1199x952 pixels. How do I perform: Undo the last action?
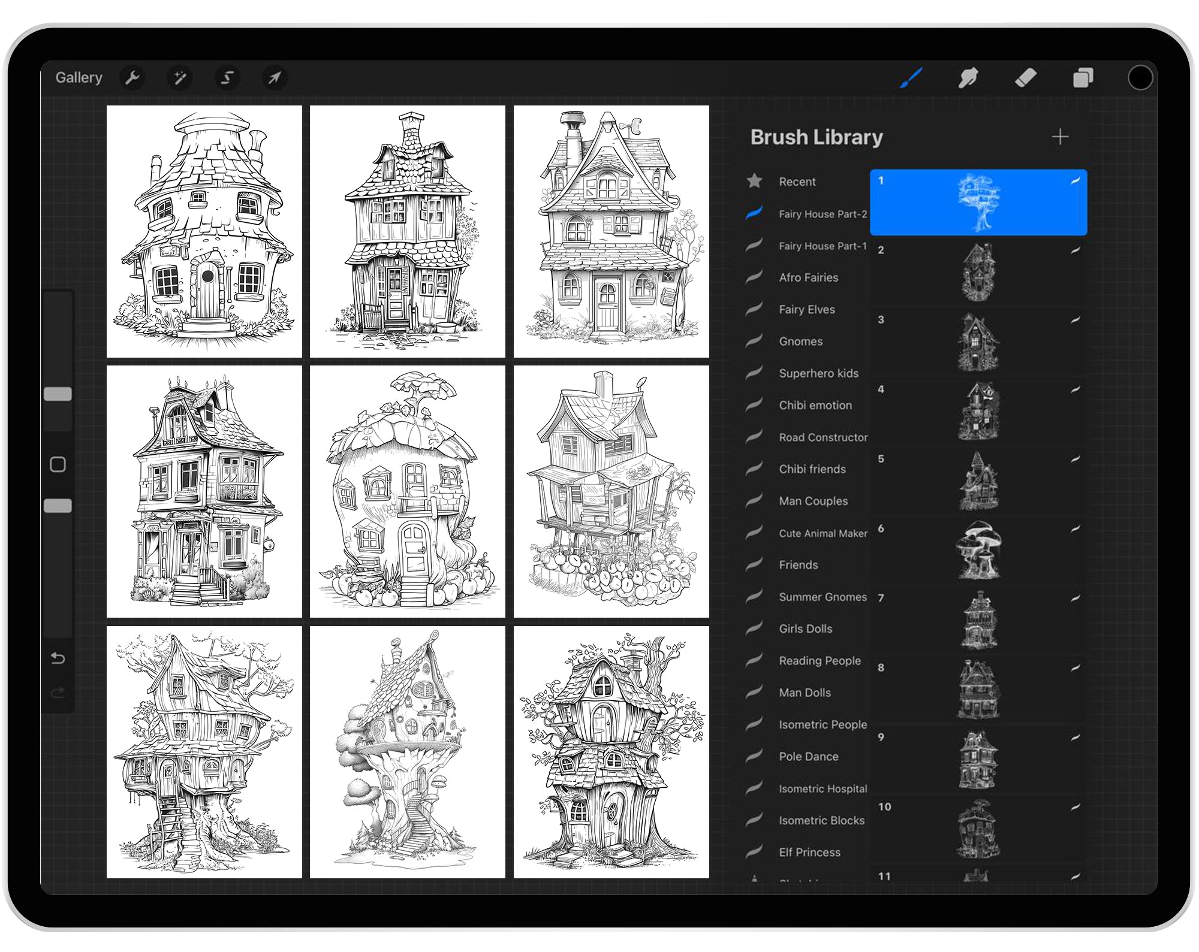click(x=58, y=658)
